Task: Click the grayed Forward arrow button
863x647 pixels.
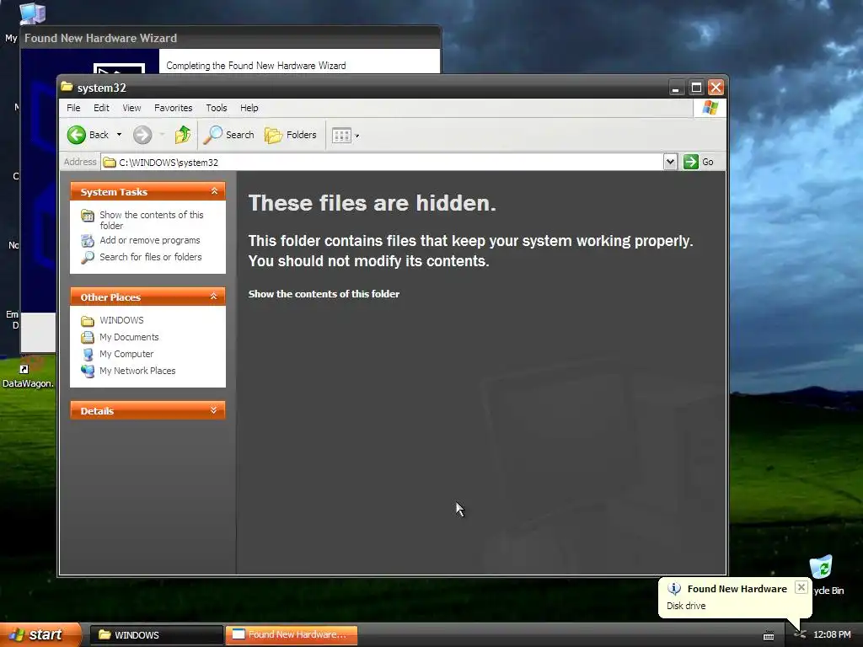Action: (x=142, y=135)
